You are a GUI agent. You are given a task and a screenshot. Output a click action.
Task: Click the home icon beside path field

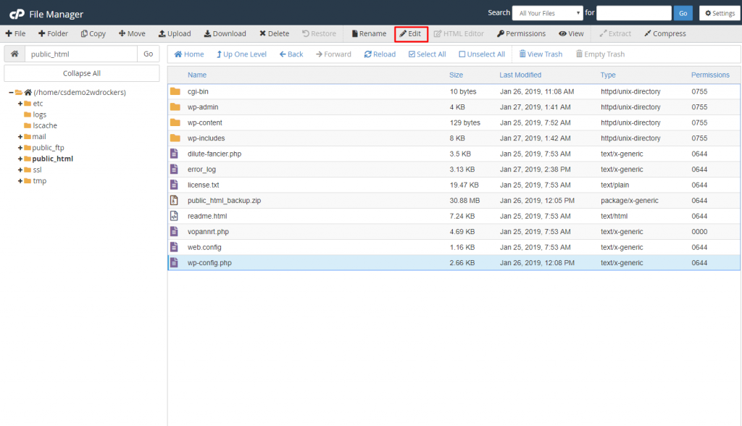pos(14,54)
